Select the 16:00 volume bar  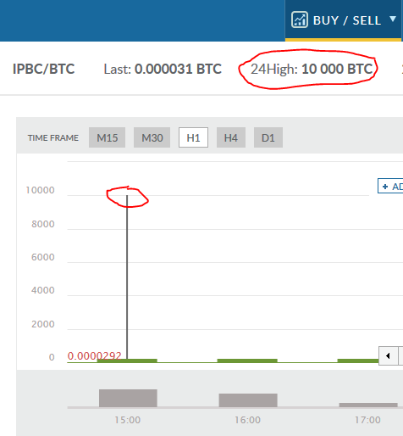(248, 400)
